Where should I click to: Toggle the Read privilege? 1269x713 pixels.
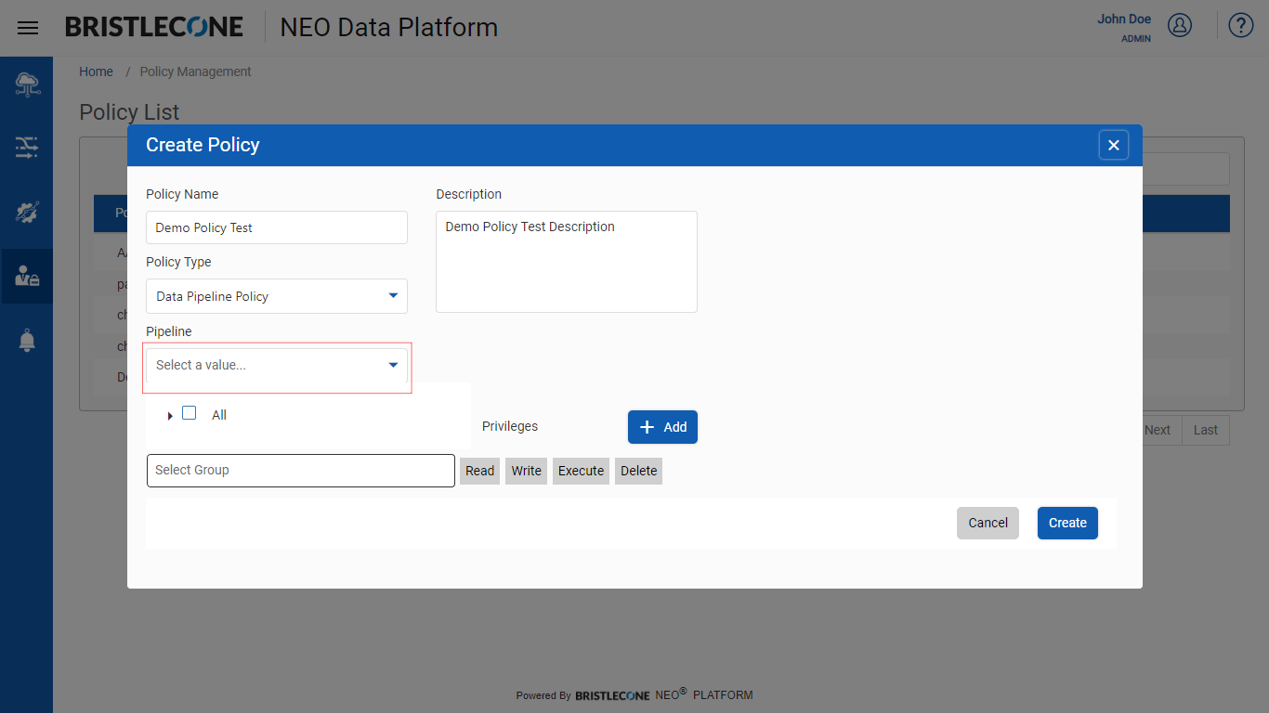click(x=479, y=471)
